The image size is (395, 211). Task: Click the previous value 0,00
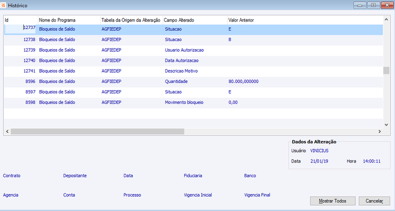click(x=233, y=102)
